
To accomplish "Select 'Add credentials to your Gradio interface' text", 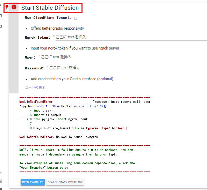I will click(72, 79).
